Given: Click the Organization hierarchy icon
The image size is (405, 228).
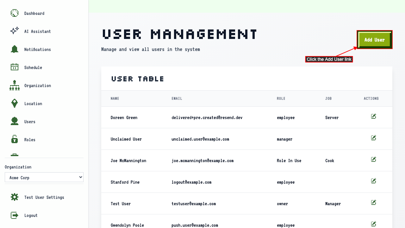Looking at the screenshot, I should [15, 85].
